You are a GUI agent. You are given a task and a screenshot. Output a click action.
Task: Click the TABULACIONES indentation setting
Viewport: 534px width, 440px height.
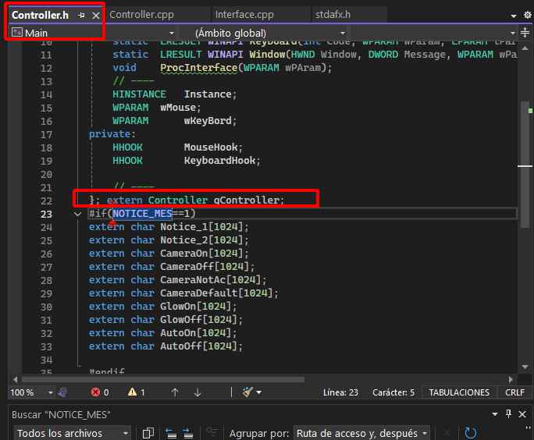459,392
